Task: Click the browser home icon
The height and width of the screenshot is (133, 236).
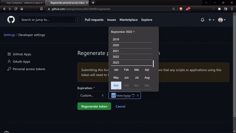Action: click(22, 9)
